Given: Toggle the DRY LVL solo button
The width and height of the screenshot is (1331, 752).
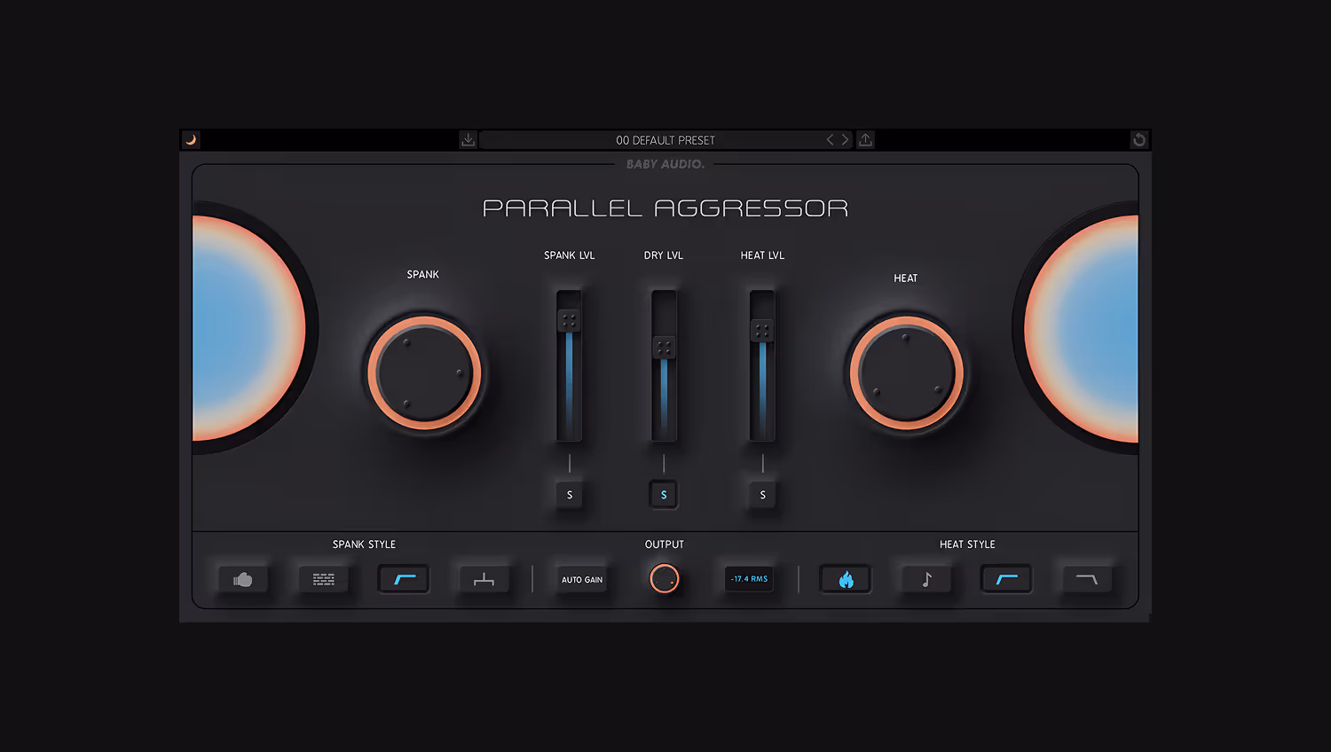Looking at the screenshot, I should pos(664,495).
